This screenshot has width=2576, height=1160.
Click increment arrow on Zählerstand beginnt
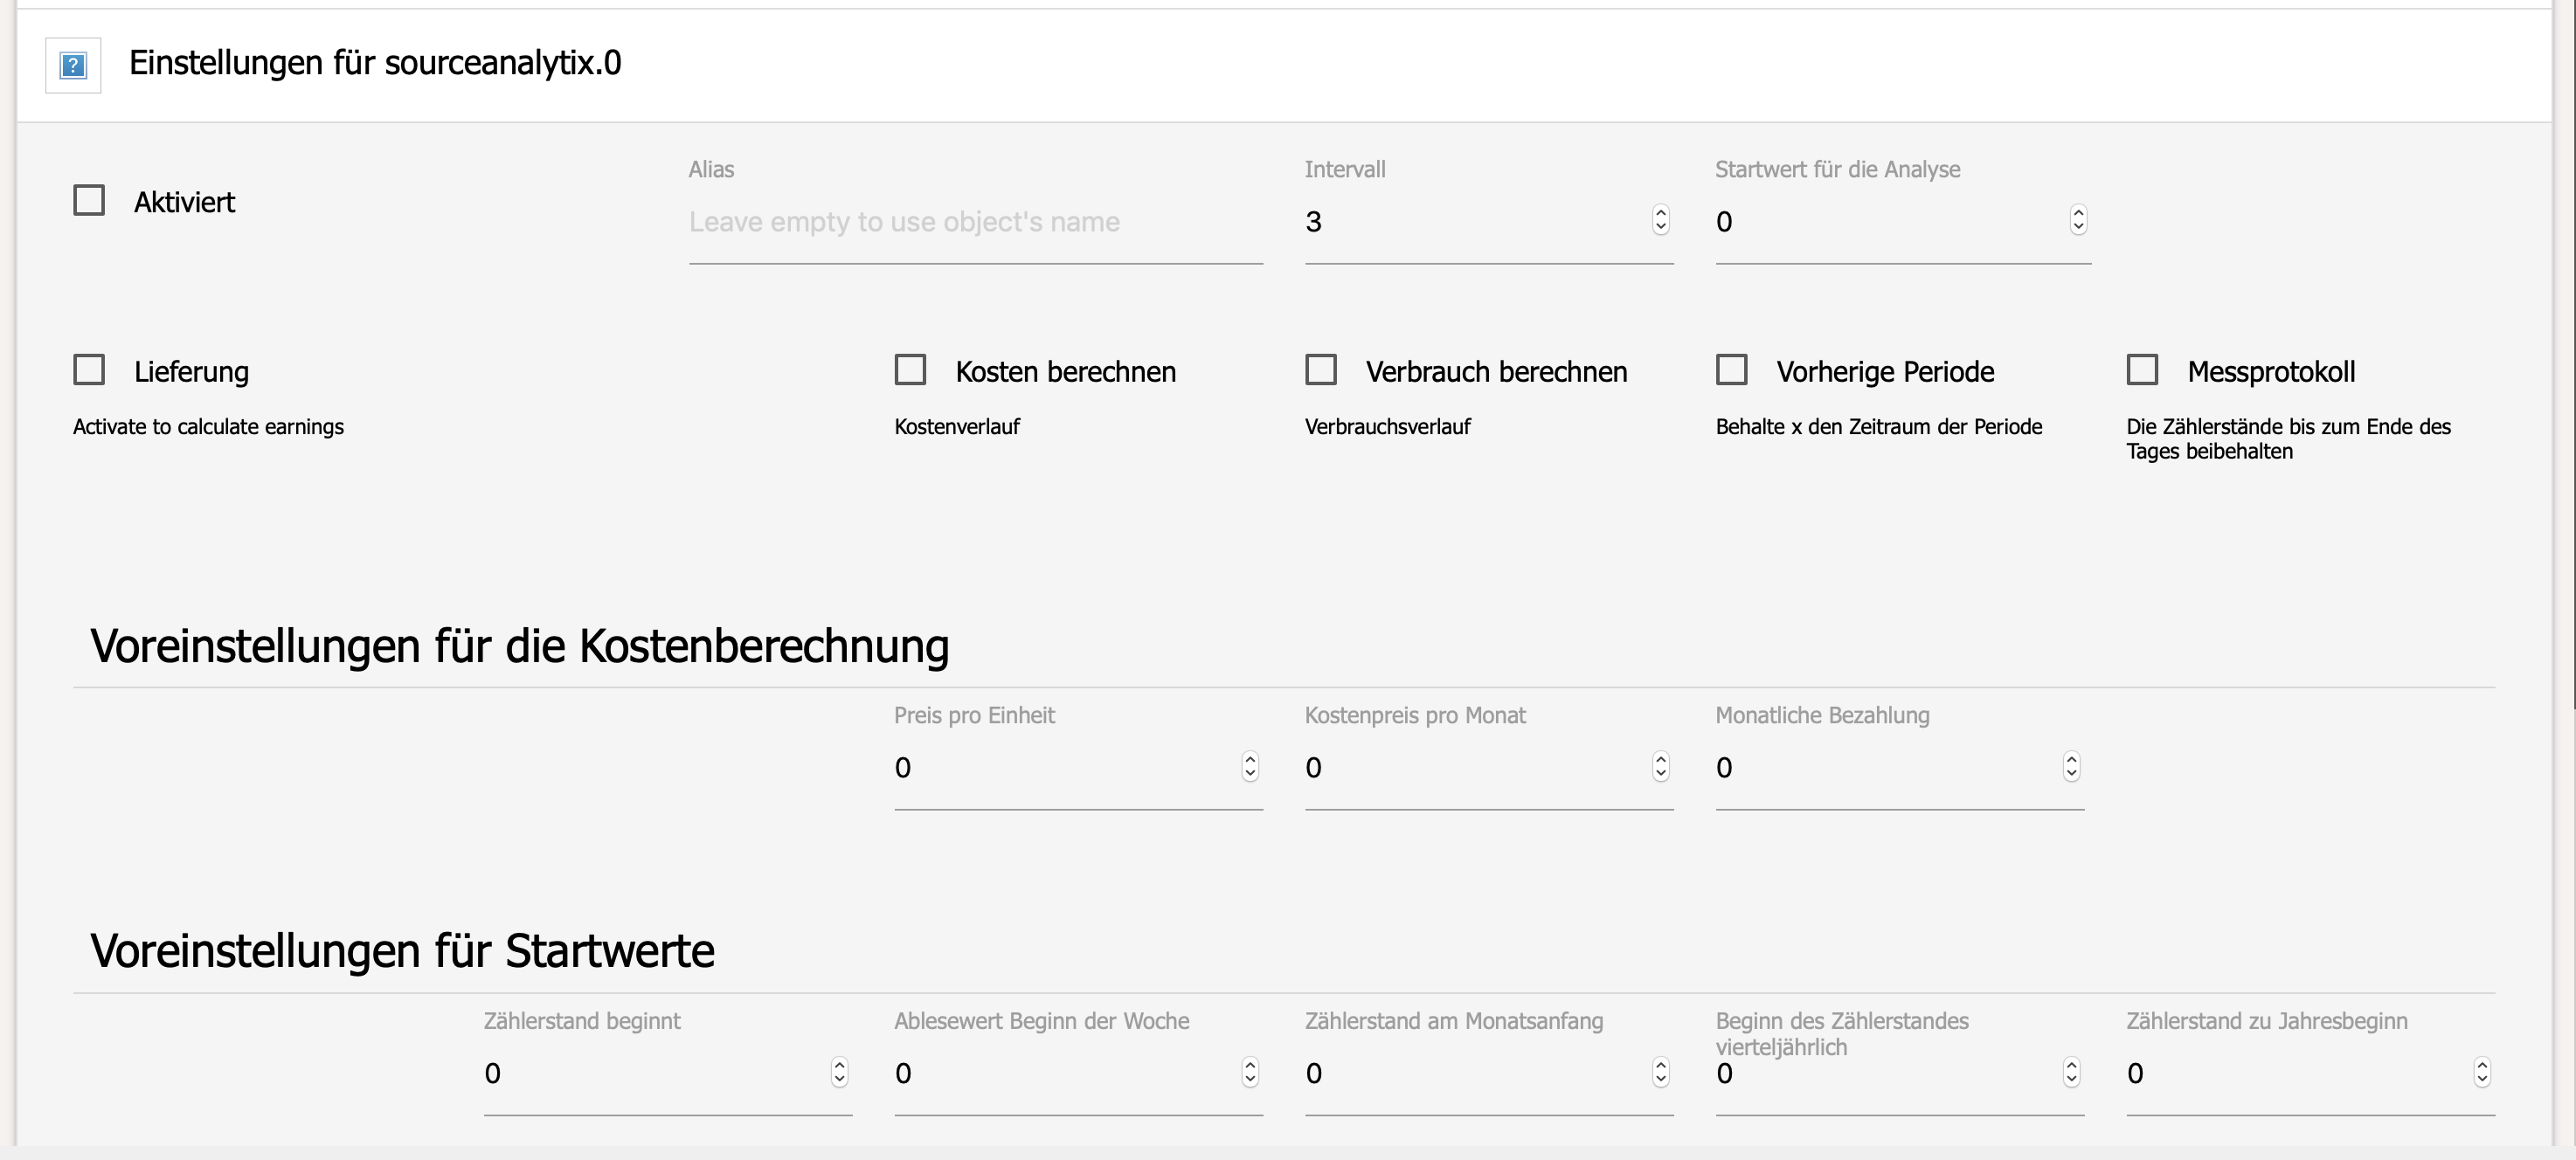[x=840, y=1065]
